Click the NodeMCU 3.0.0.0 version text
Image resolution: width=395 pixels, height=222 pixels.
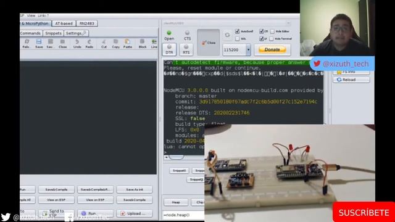click(x=186, y=91)
